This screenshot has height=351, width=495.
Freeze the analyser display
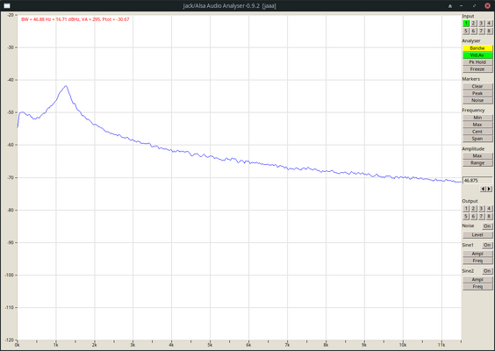[x=477, y=69]
